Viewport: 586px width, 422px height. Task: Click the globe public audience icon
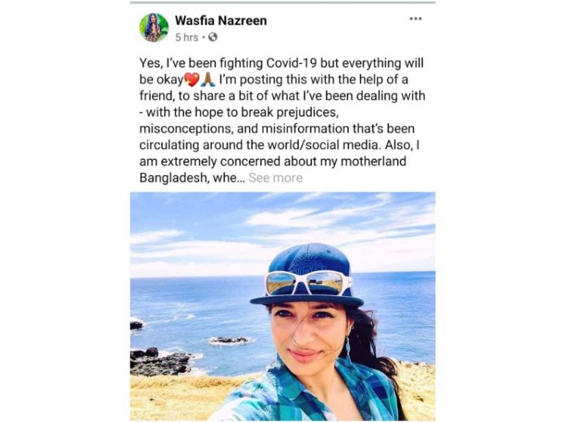[x=212, y=37]
